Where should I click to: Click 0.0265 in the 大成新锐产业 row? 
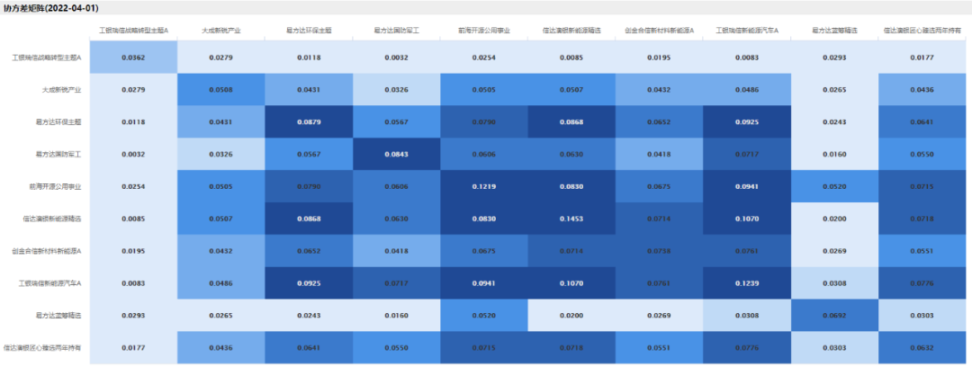[x=834, y=89]
